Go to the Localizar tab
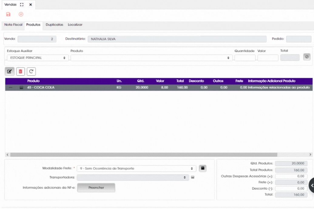314x209 pixels. coord(75,25)
